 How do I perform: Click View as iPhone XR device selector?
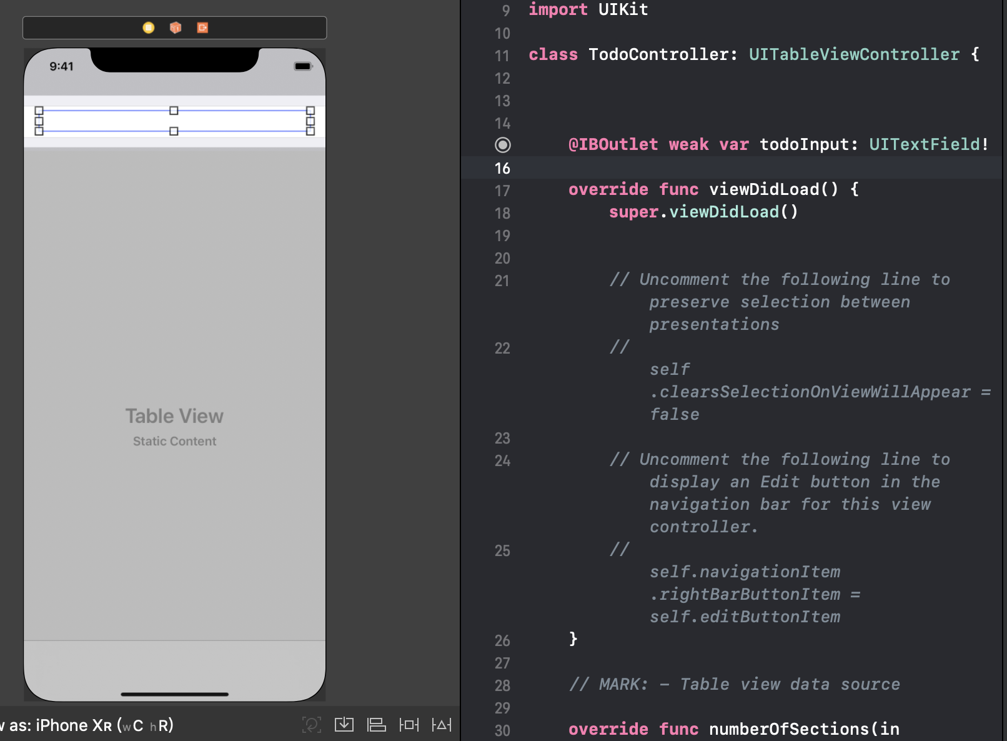[x=87, y=725]
